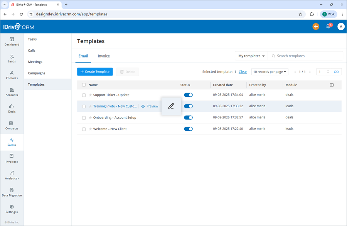Open the 10 records per page dropdown
The image size is (347, 226).
coord(268,72)
